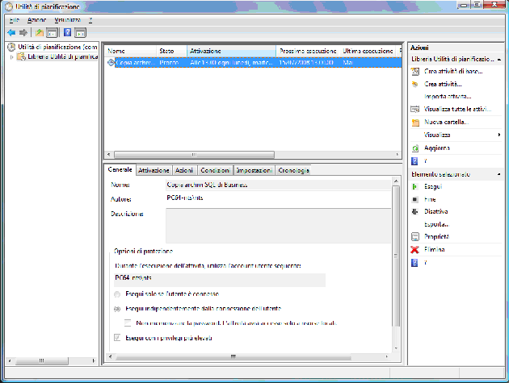Click the help icon under Aggiorna
Viewport: 509px width, 383px height.
point(414,161)
